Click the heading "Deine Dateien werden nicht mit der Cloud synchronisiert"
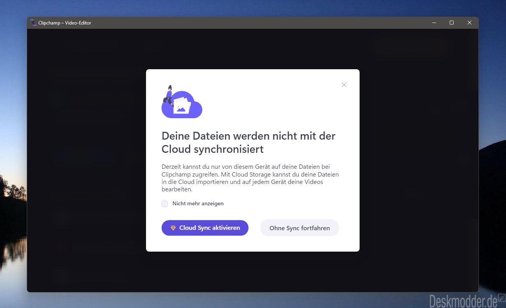Screen dimensions: 506x308 point(249,142)
